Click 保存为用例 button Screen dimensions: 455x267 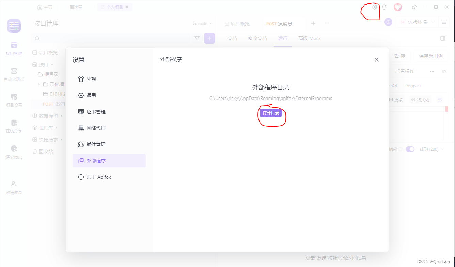(x=431, y=56)
